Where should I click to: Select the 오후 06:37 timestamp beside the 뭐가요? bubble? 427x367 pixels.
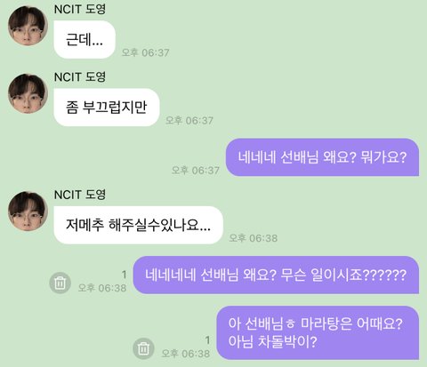click(x=196, y=171)
